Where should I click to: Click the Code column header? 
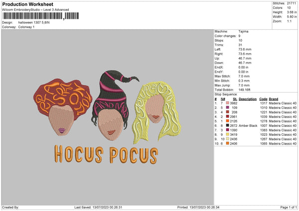263,99
